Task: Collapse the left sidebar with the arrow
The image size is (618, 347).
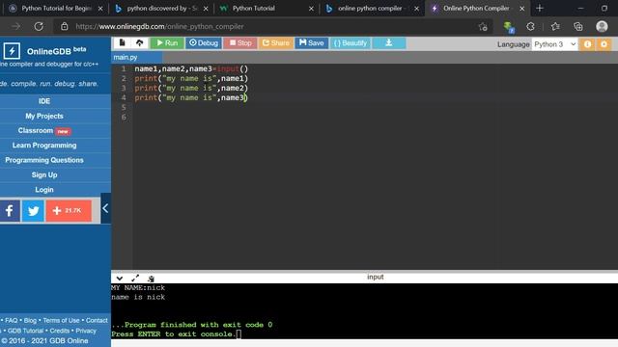Action: [x=105, y=208]
